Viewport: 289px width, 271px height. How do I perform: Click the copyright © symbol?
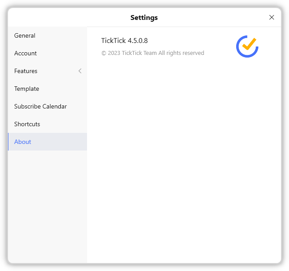[x=104, y=53]
